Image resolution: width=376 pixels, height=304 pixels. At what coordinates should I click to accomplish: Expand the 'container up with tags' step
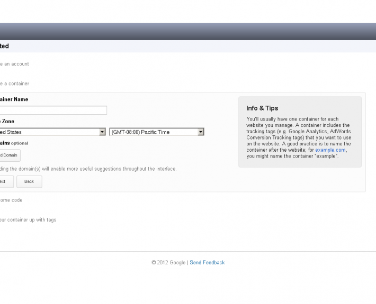(28, 220)
